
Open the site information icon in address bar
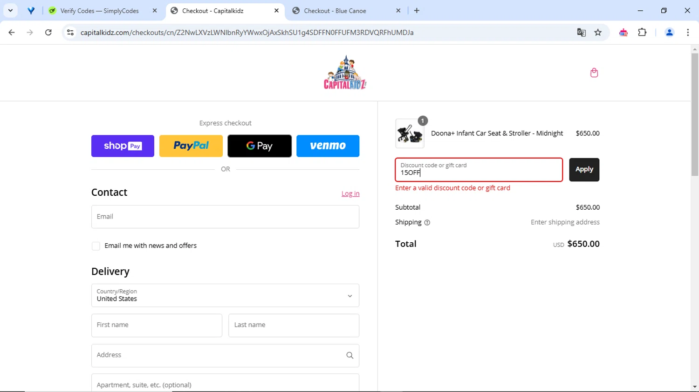(x=70, y=33)
